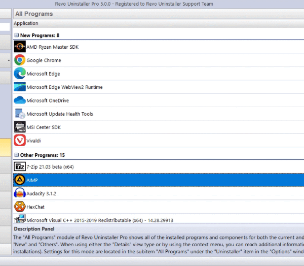304x266 pixels.
Task: Select Microsoft Edge WebView2 Runtime entry
Action: pos(159,87)
